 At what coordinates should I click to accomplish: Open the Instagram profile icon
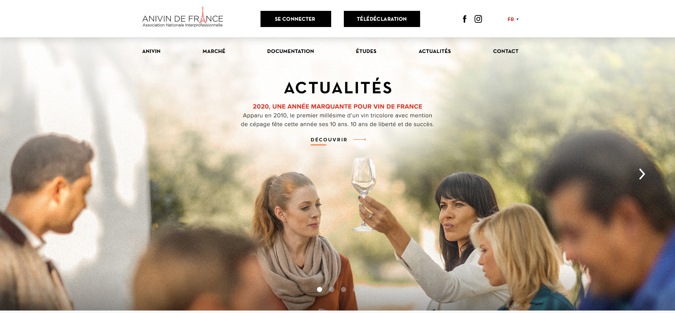click(x=478, y=19)
